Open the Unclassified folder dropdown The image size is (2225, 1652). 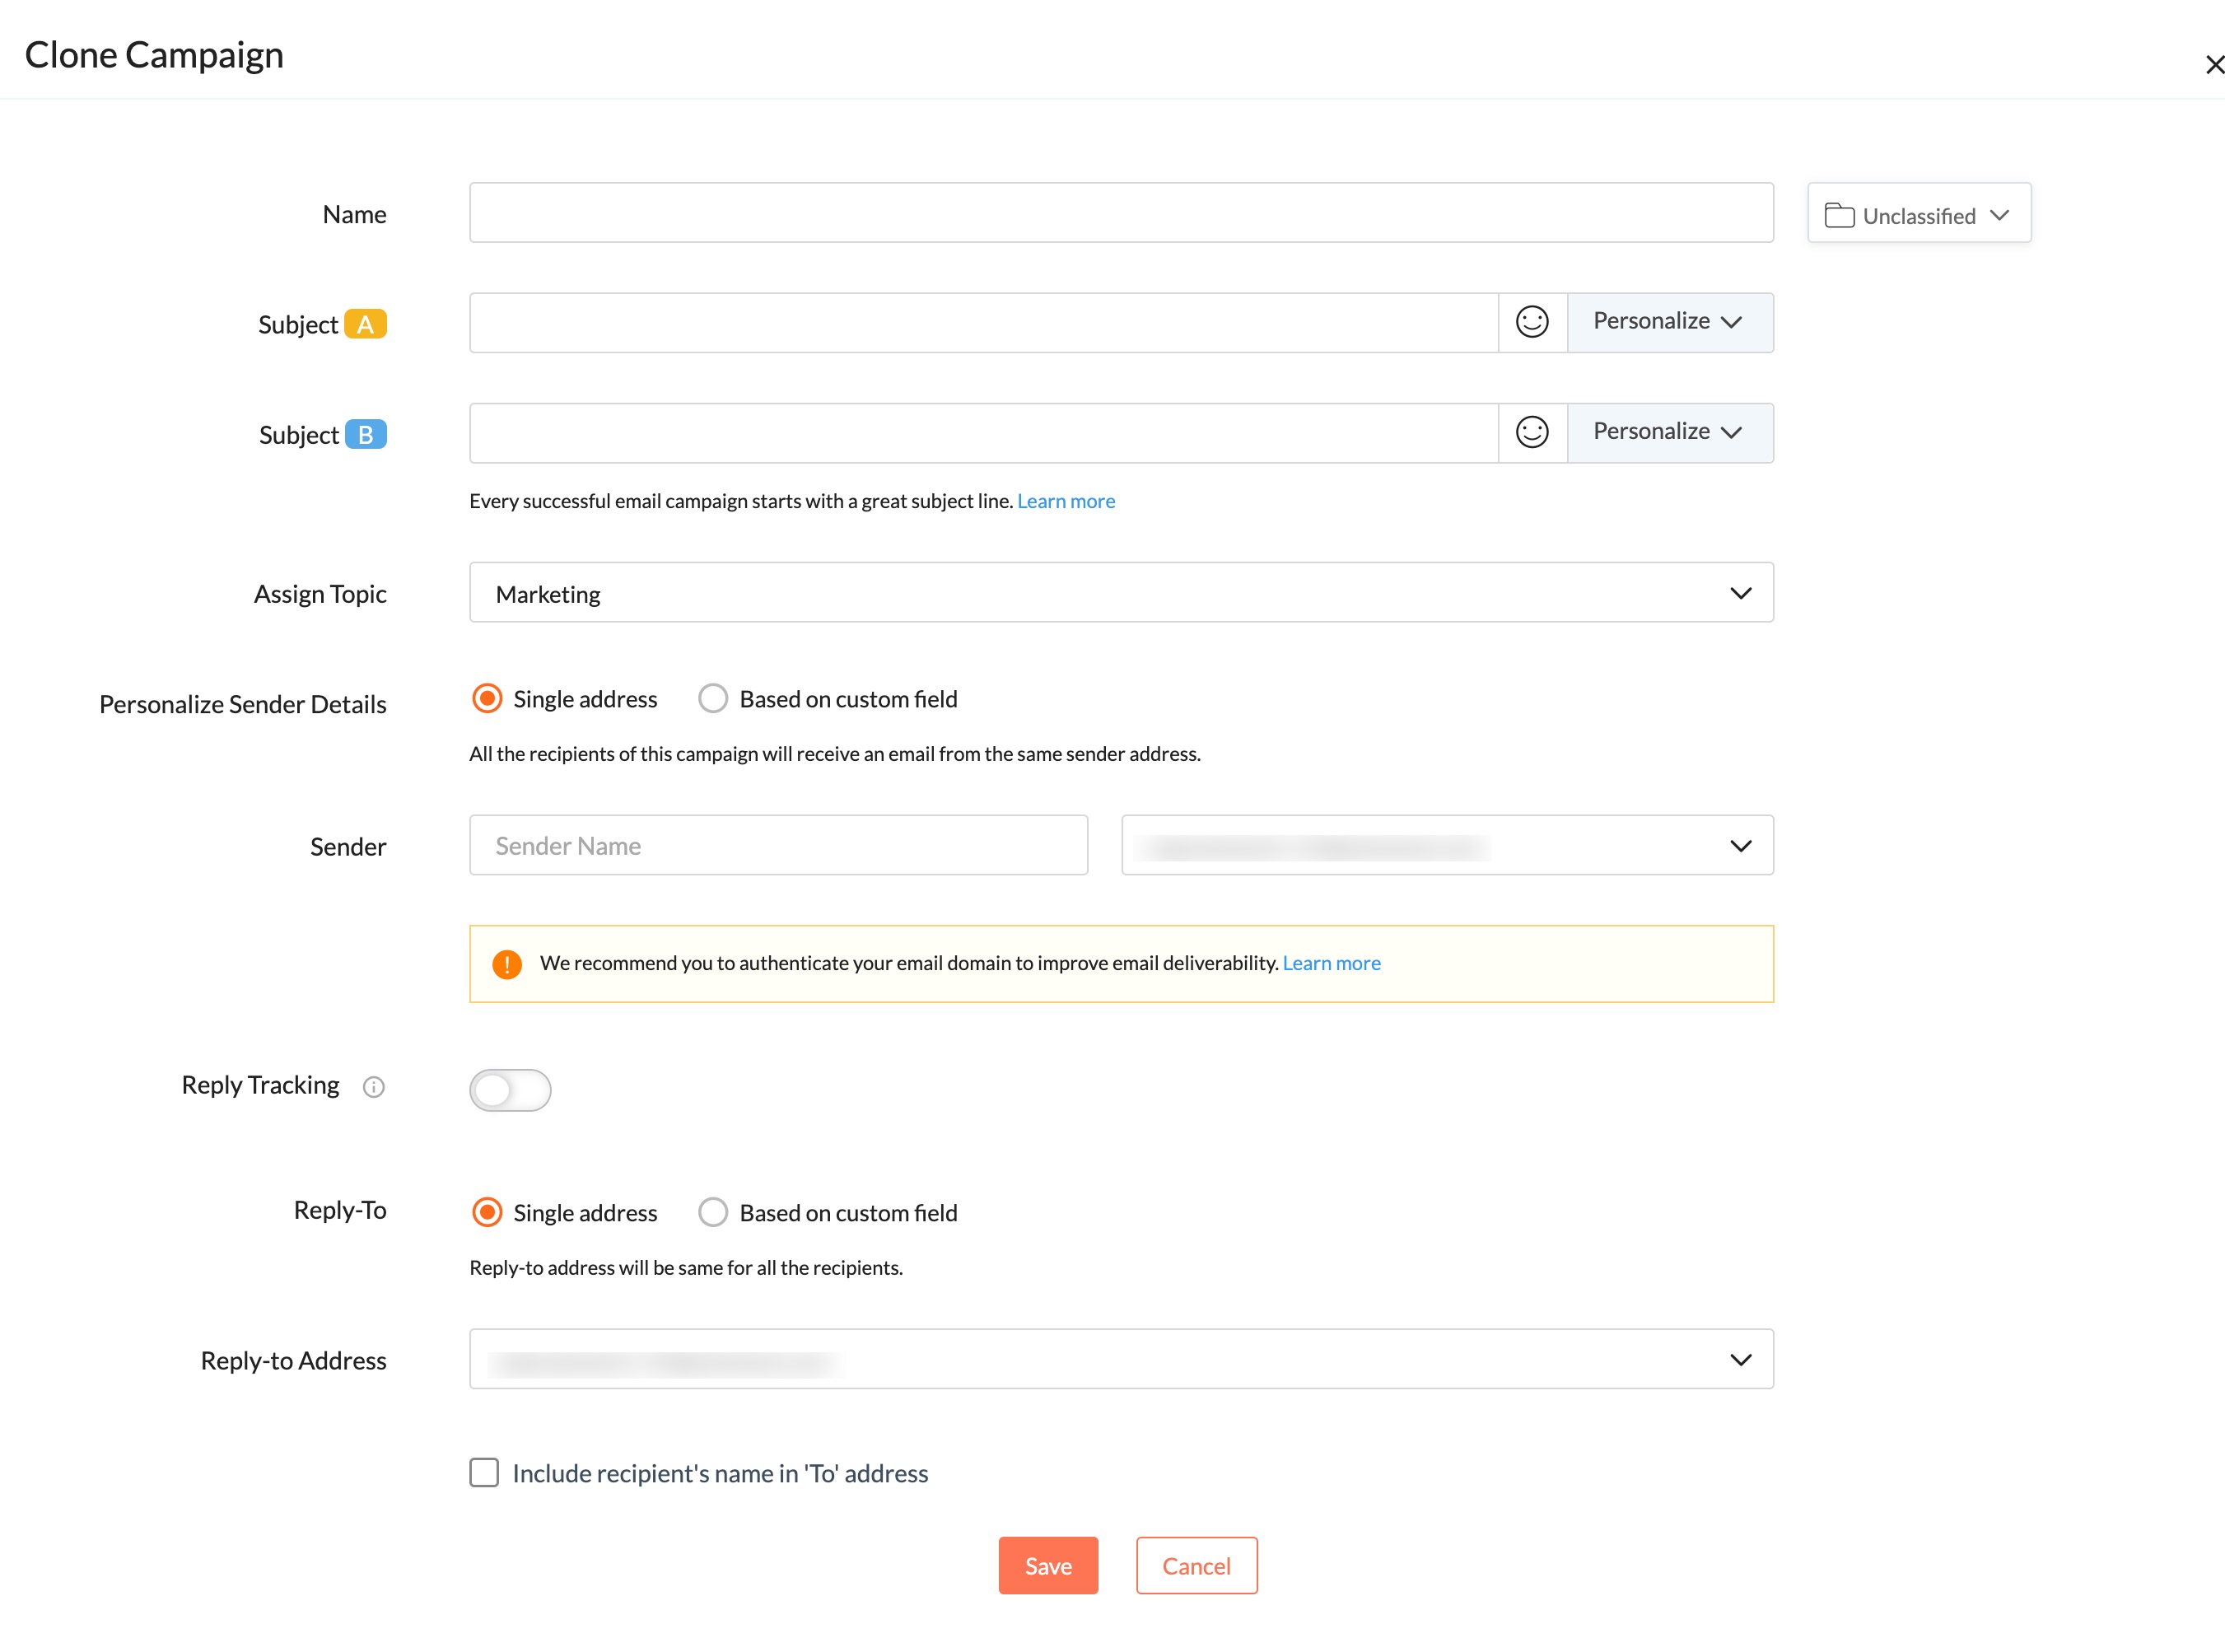tap(1918, 214)
